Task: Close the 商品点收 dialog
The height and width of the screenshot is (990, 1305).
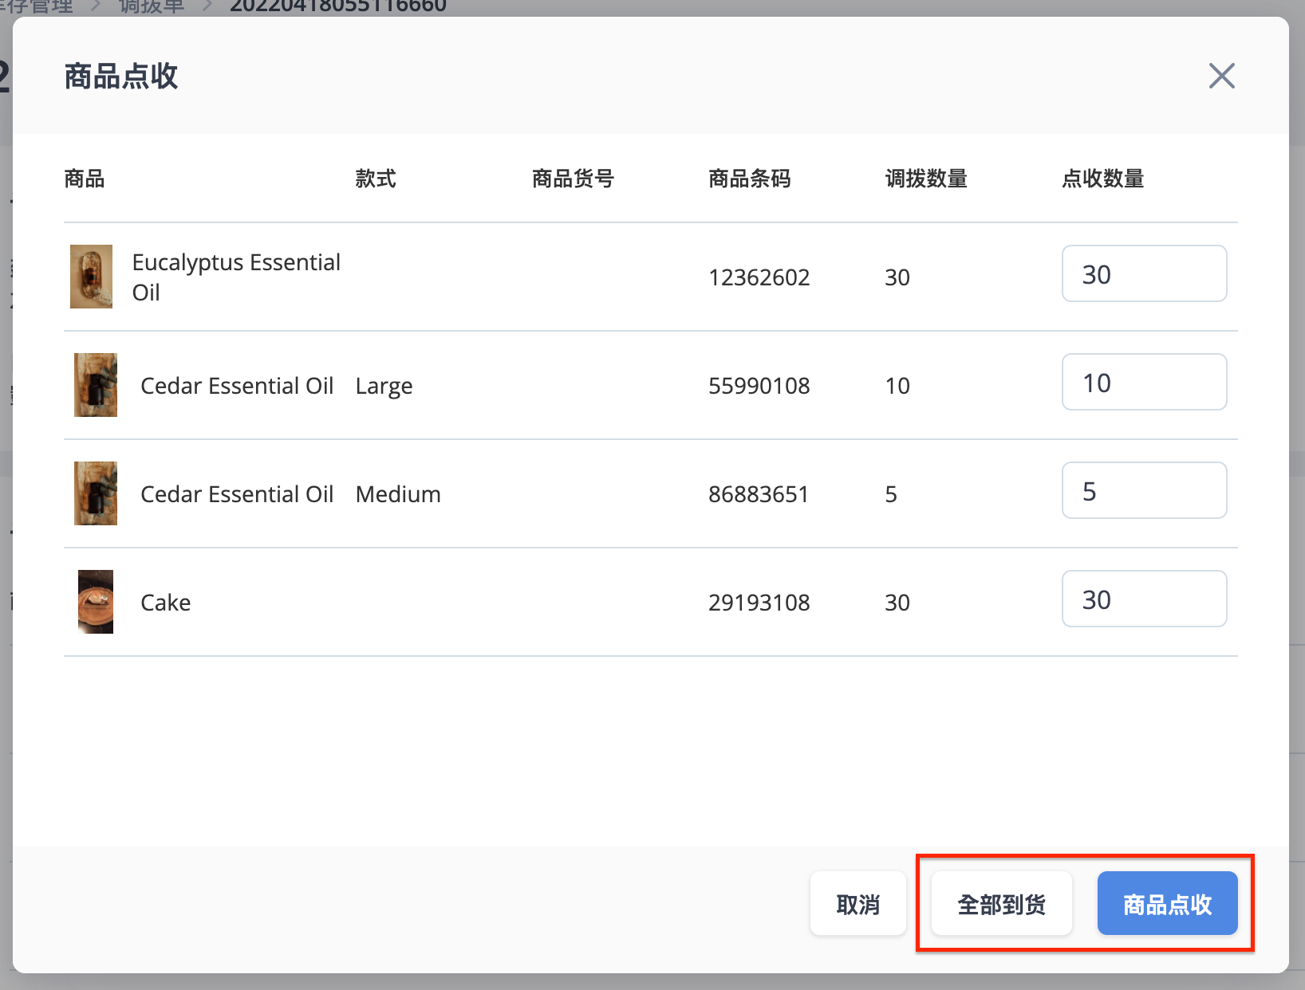Action: click(1221, 77)
